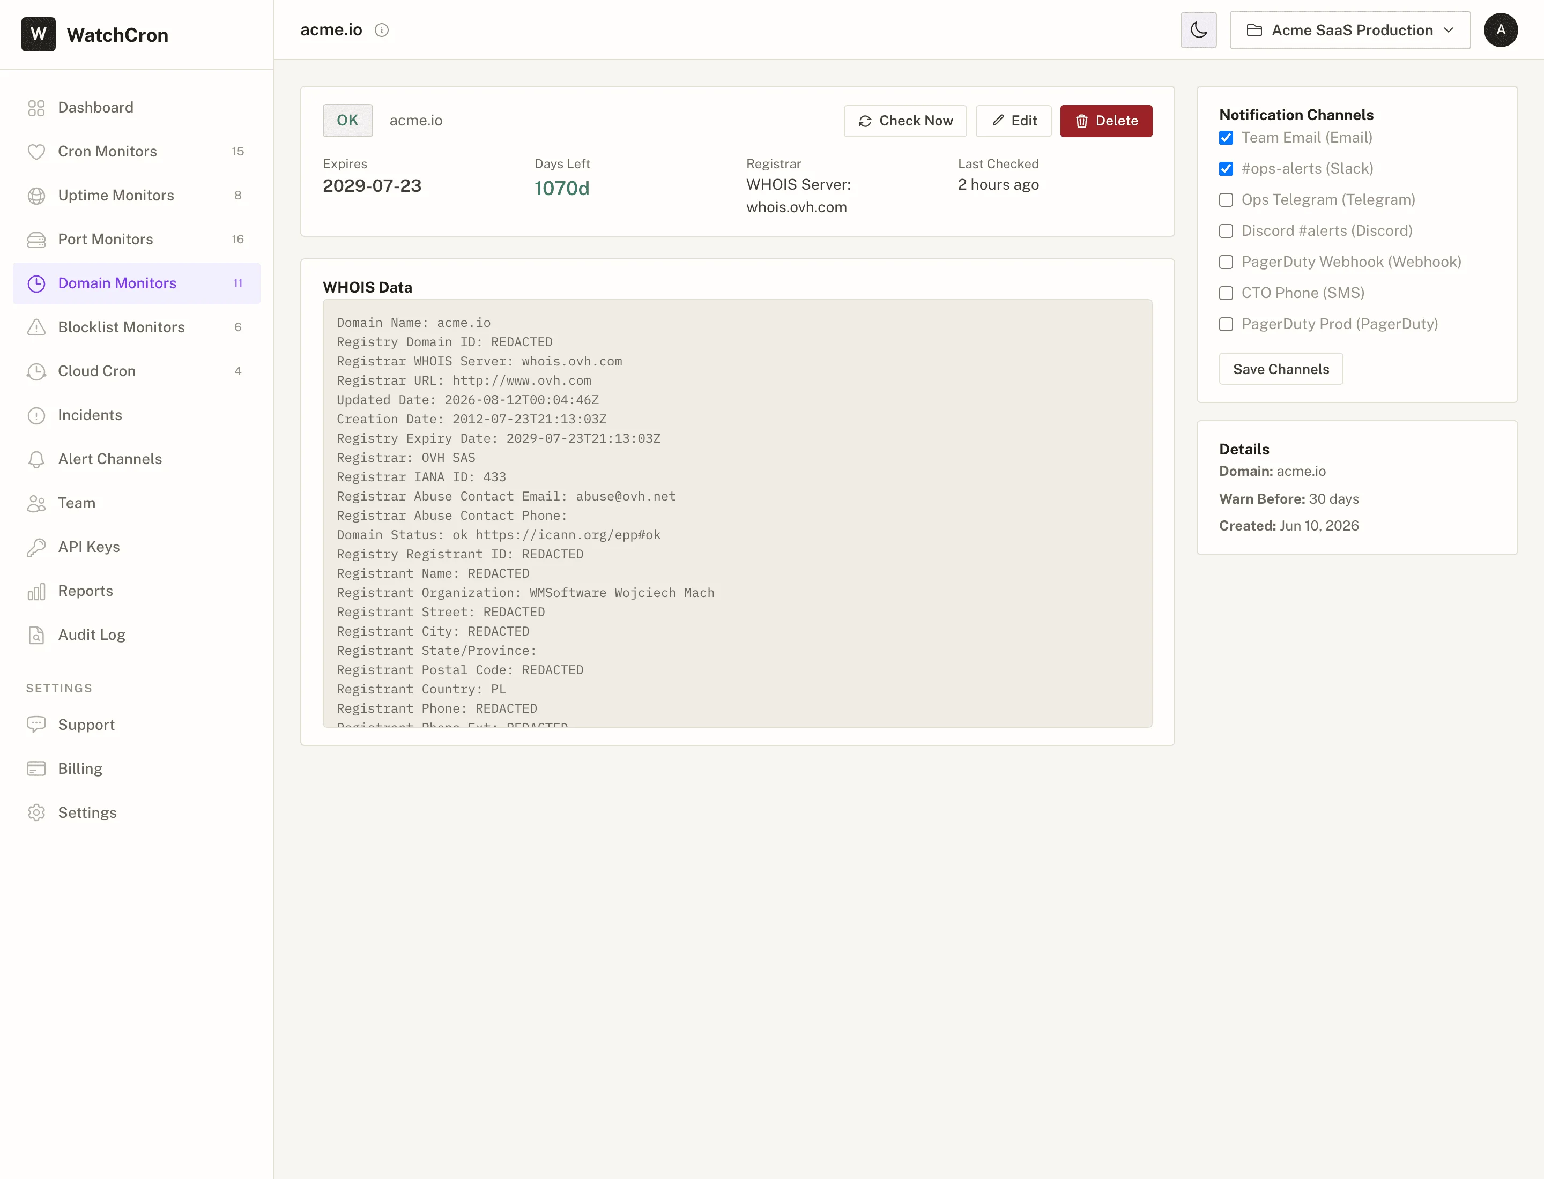This screenshot has width=1544, height=1179.
Task: Click the Domain Monitors count 11
Action: (x=238, y=283)
